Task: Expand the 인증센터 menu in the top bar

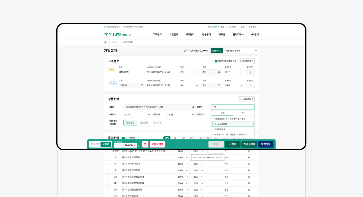Action: coord(254,27)
